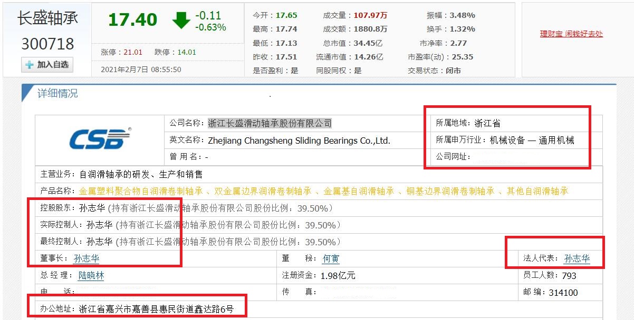Viewport: 634px width, 320px height.
Task: Click the stock name 长盛轴承
Action: pyautogui.click(x=47, y=17)
